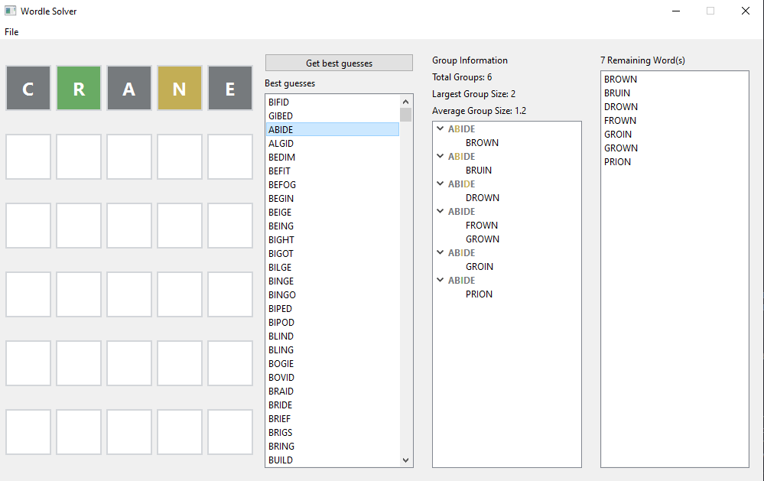Collapse the ABIDE group containing GROIN

click(x=441, y=252)
